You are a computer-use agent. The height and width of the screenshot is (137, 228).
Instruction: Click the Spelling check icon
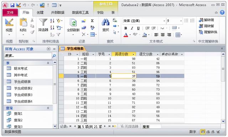pos(92,28)
